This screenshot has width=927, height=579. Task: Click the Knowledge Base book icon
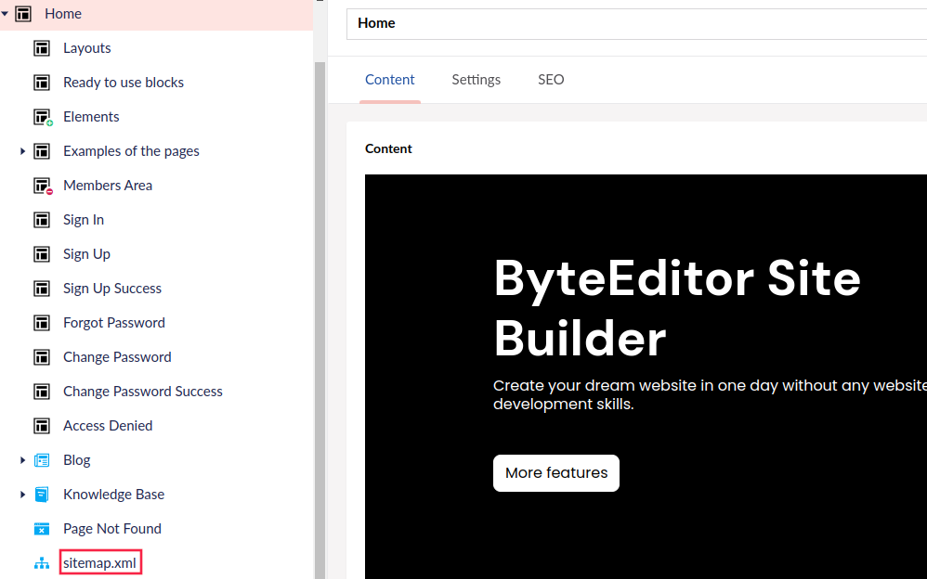pyautogui.click(x=42, y=495)
